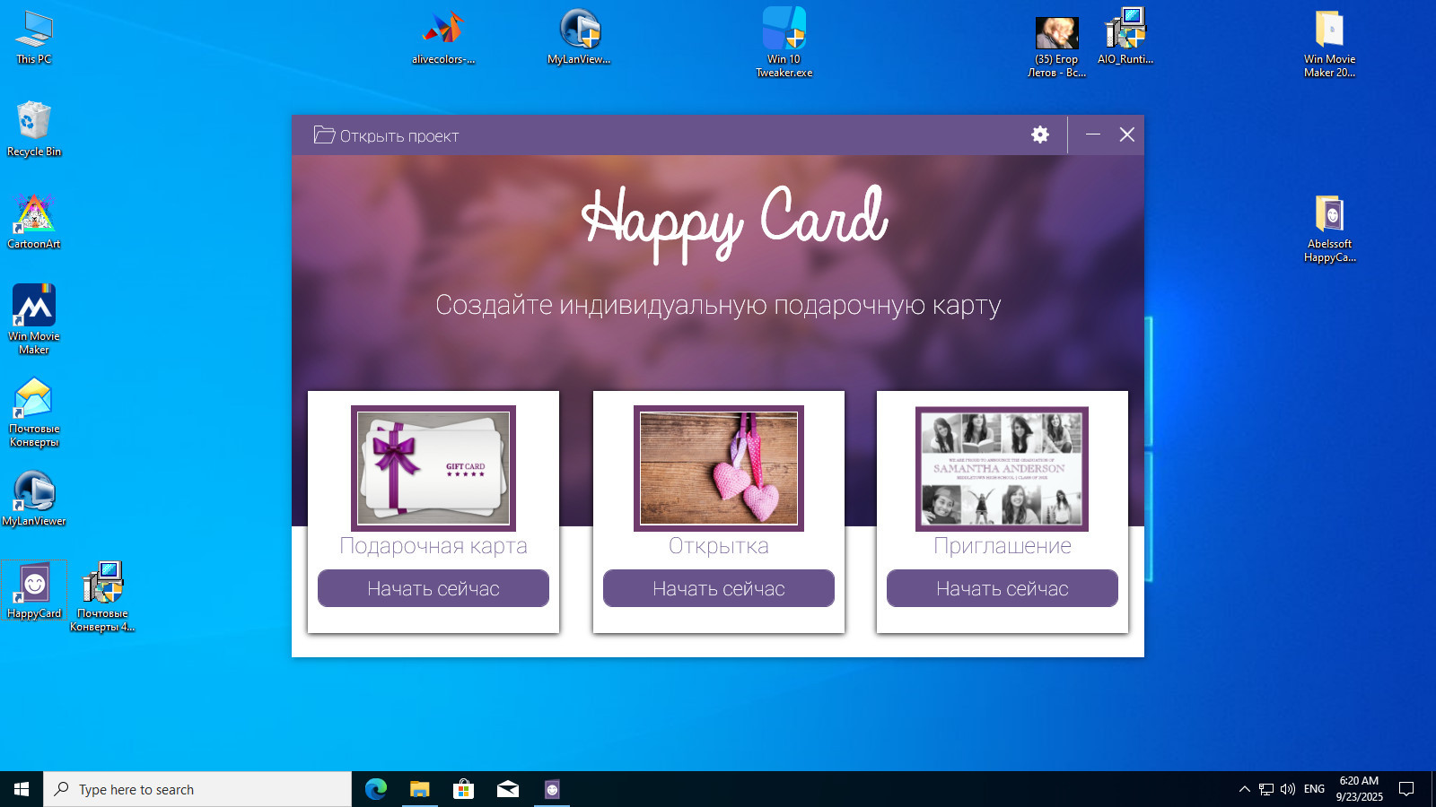The image size is (1436, 807).
Task: Click HappyCard icon in taskbar
Action: (x=552, y=789)
